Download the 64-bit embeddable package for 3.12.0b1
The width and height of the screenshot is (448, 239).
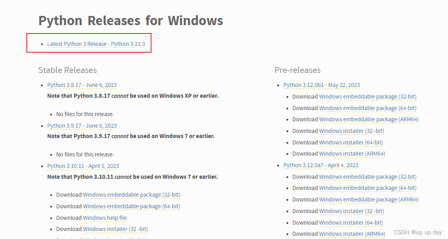point(368,108)
